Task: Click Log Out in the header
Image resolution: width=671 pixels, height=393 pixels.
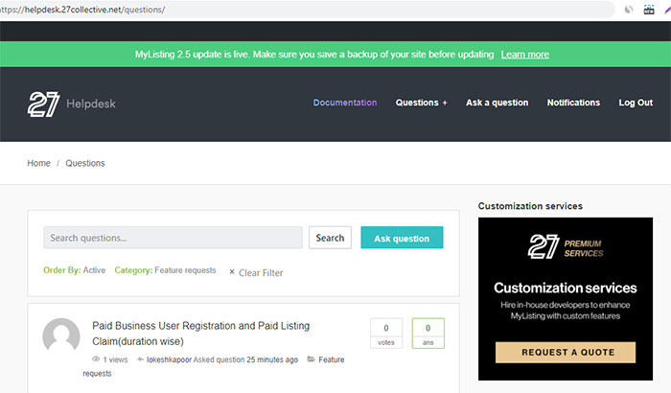Action: tap(636, 103)
